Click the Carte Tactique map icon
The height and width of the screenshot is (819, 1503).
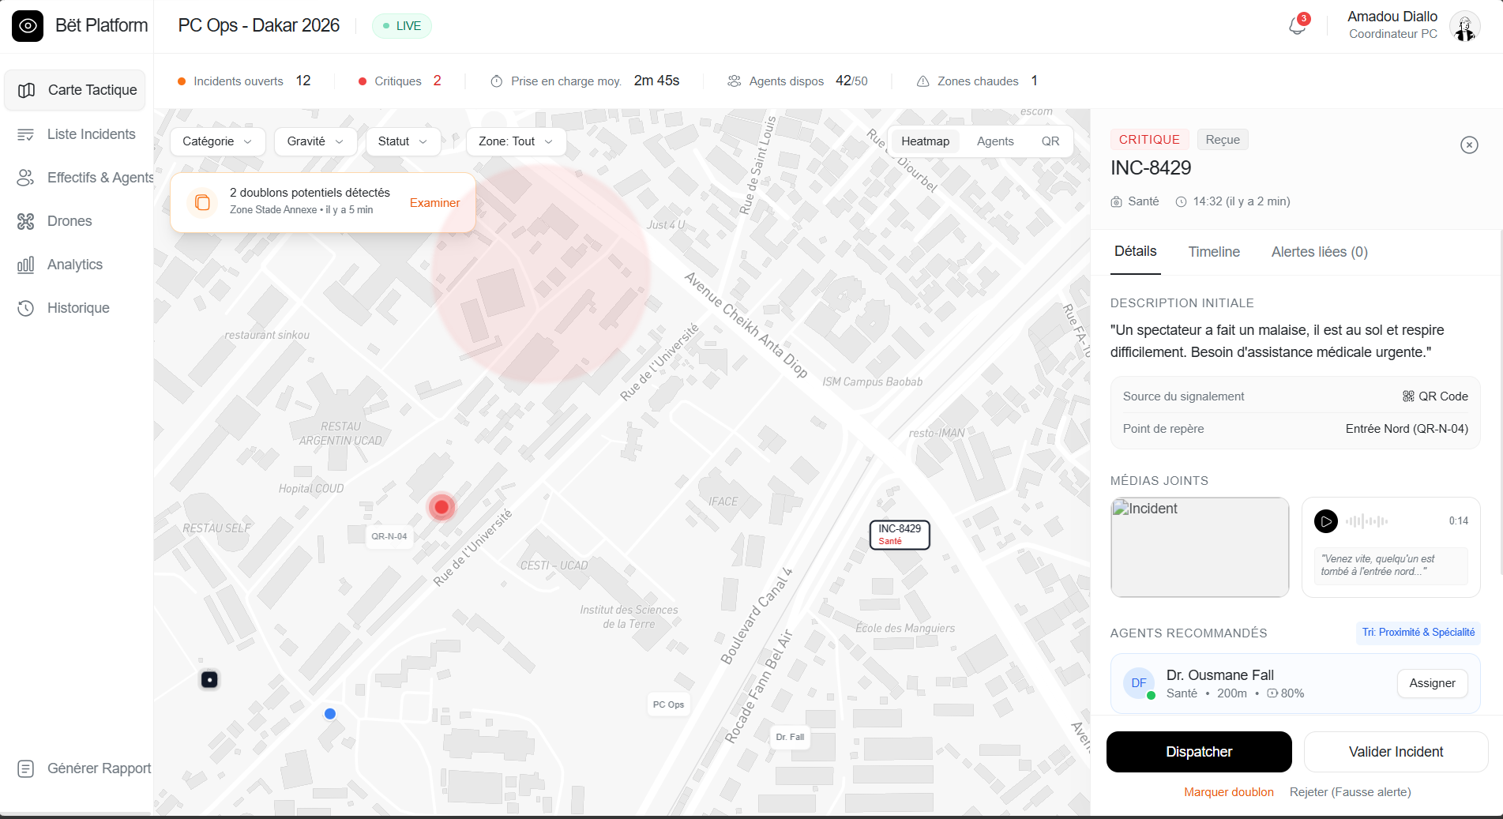pos(26,90)
